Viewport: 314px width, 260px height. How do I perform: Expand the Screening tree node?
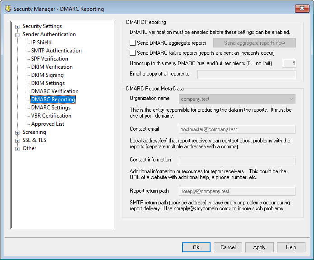pos(18,132)
